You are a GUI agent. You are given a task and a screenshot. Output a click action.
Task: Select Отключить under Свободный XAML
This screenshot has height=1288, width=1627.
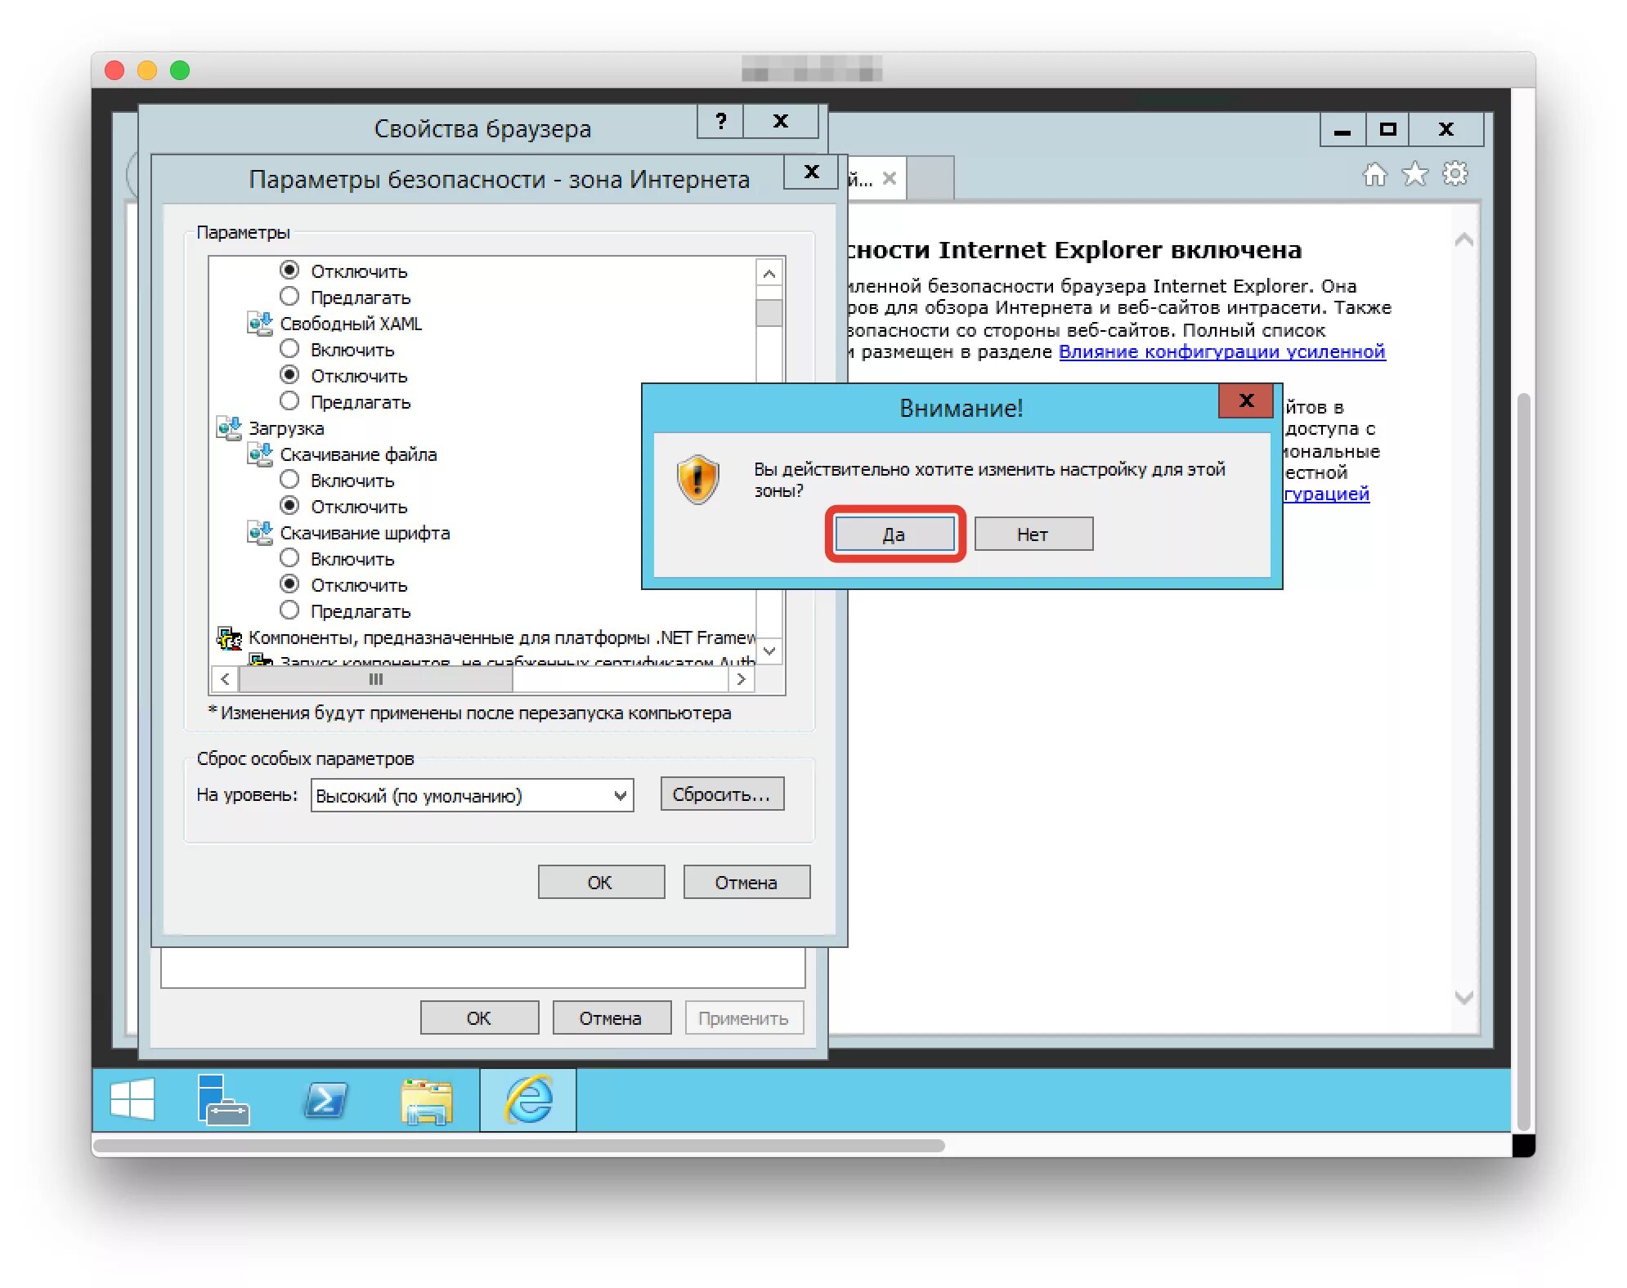click(289, 374)
